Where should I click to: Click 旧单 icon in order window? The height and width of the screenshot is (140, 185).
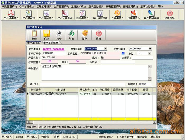[x=85, y=35]
